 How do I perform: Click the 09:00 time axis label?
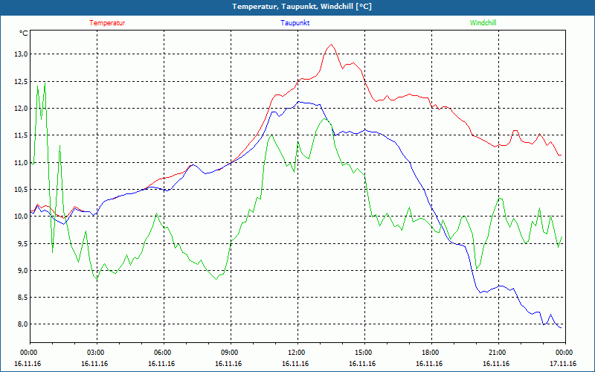pyautogui.click(x=229, y=353)
